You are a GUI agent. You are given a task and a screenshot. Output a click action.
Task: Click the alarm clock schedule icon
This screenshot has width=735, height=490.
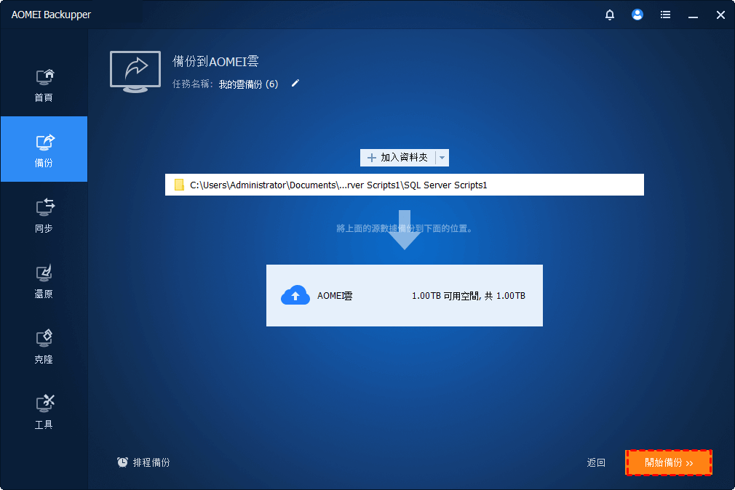(x=122, y=462)
